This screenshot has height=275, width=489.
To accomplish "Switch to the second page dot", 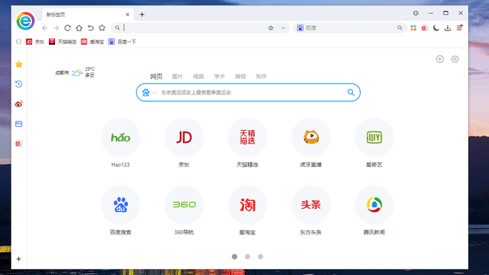I will [x=247, y=257].
